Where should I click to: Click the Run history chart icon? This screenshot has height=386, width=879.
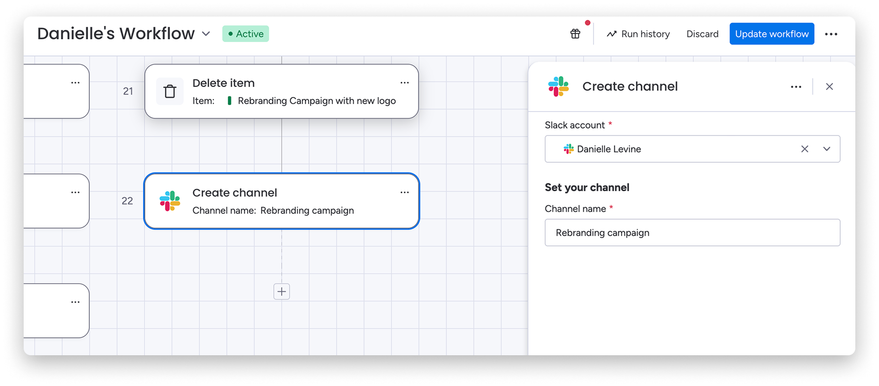[612, 34]
